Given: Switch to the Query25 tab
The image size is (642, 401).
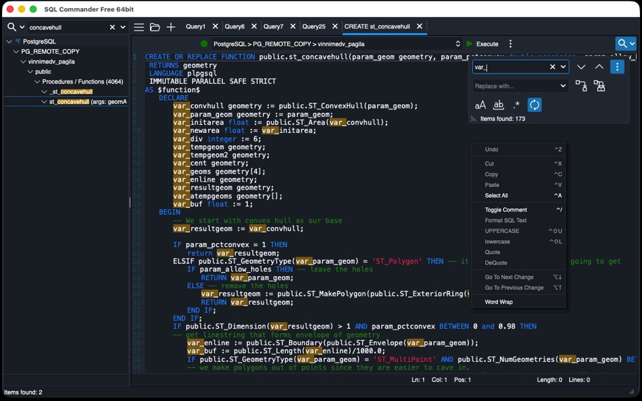Looking at the screenshot, I should pos(314,26).
